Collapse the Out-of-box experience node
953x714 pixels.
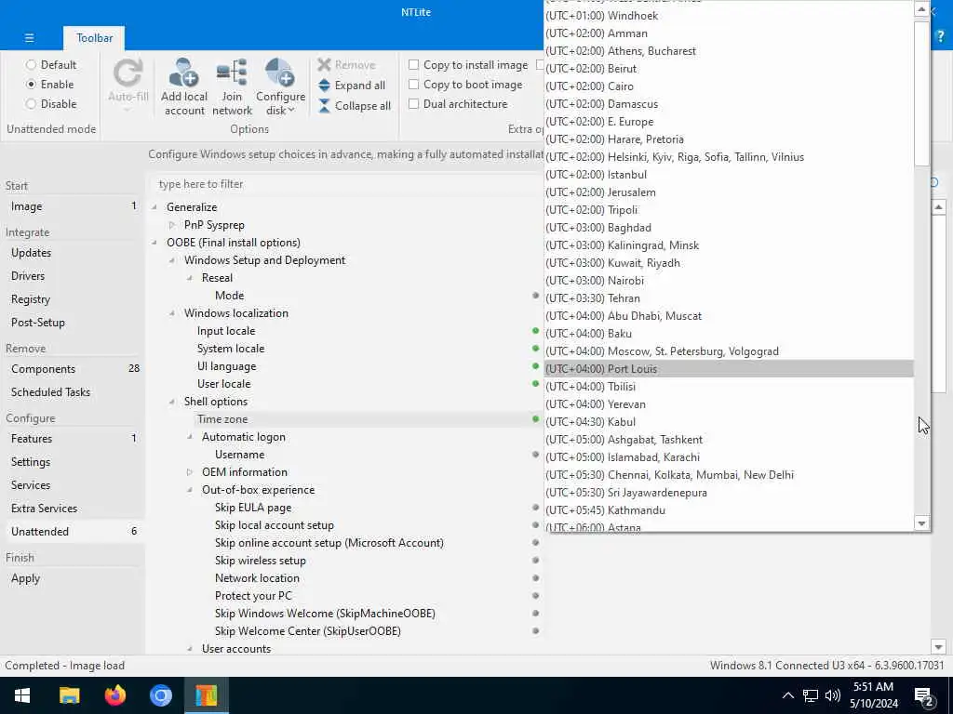point(190,489)
